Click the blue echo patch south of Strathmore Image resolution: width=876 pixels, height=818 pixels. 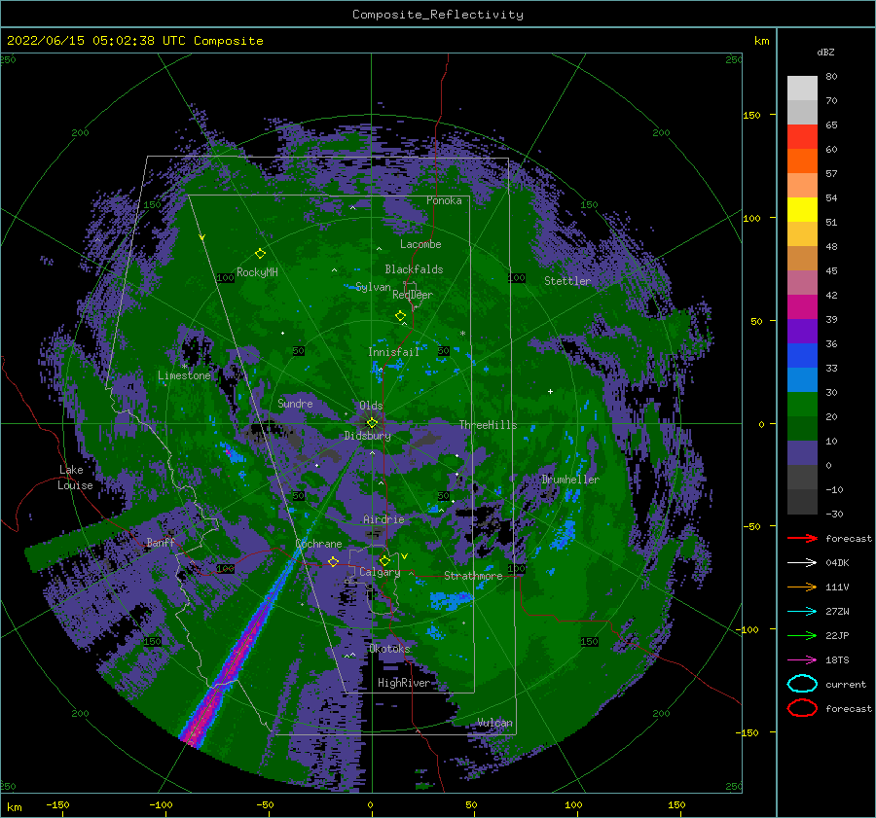(451, 601)
